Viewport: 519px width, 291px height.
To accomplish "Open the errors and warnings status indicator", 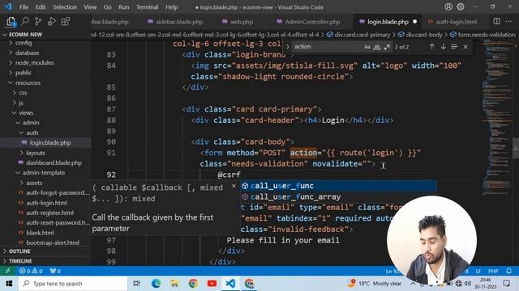I will 31,271.
